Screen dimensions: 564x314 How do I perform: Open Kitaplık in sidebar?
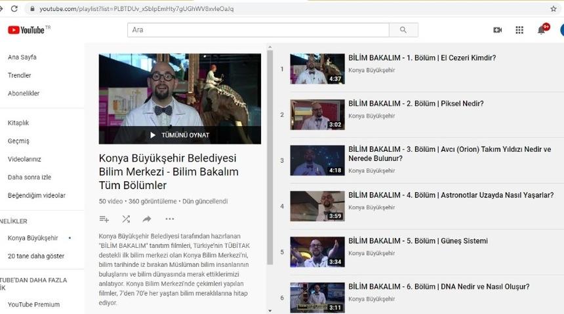pyautogui.click(x=18, y=123)
